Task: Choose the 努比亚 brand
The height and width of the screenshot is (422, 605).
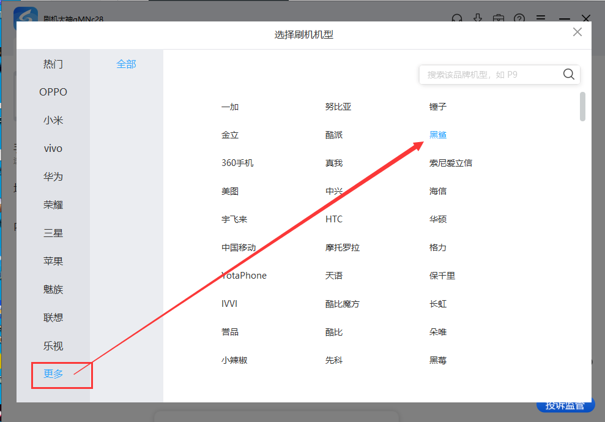Action: click(x=338, y=107)
